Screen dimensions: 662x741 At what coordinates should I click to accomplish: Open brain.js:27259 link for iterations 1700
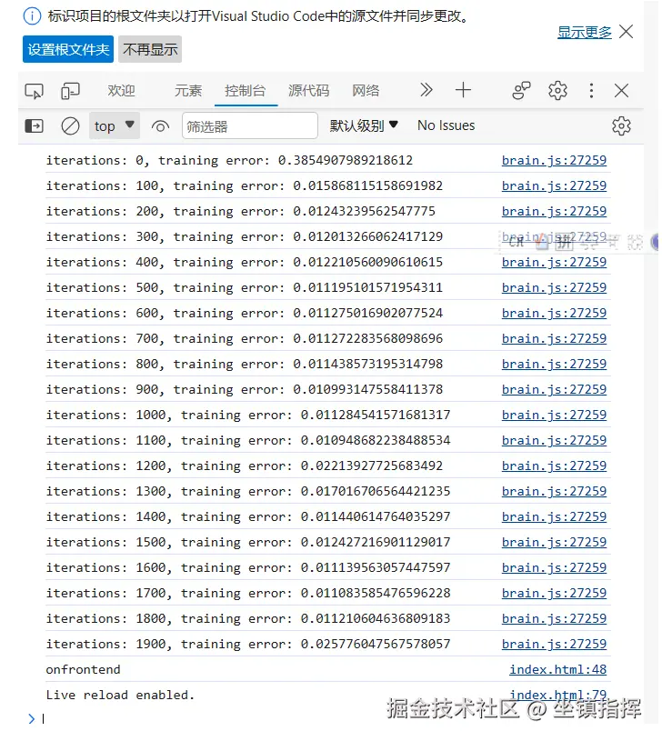554,594
